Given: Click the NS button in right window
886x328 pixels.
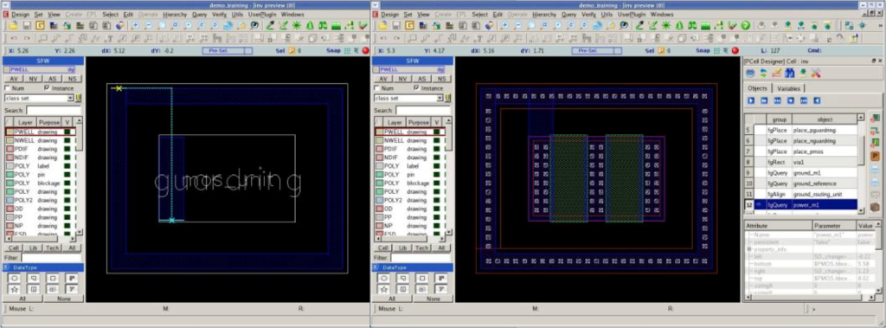Looking at the screenshot, I should [443, 79].
